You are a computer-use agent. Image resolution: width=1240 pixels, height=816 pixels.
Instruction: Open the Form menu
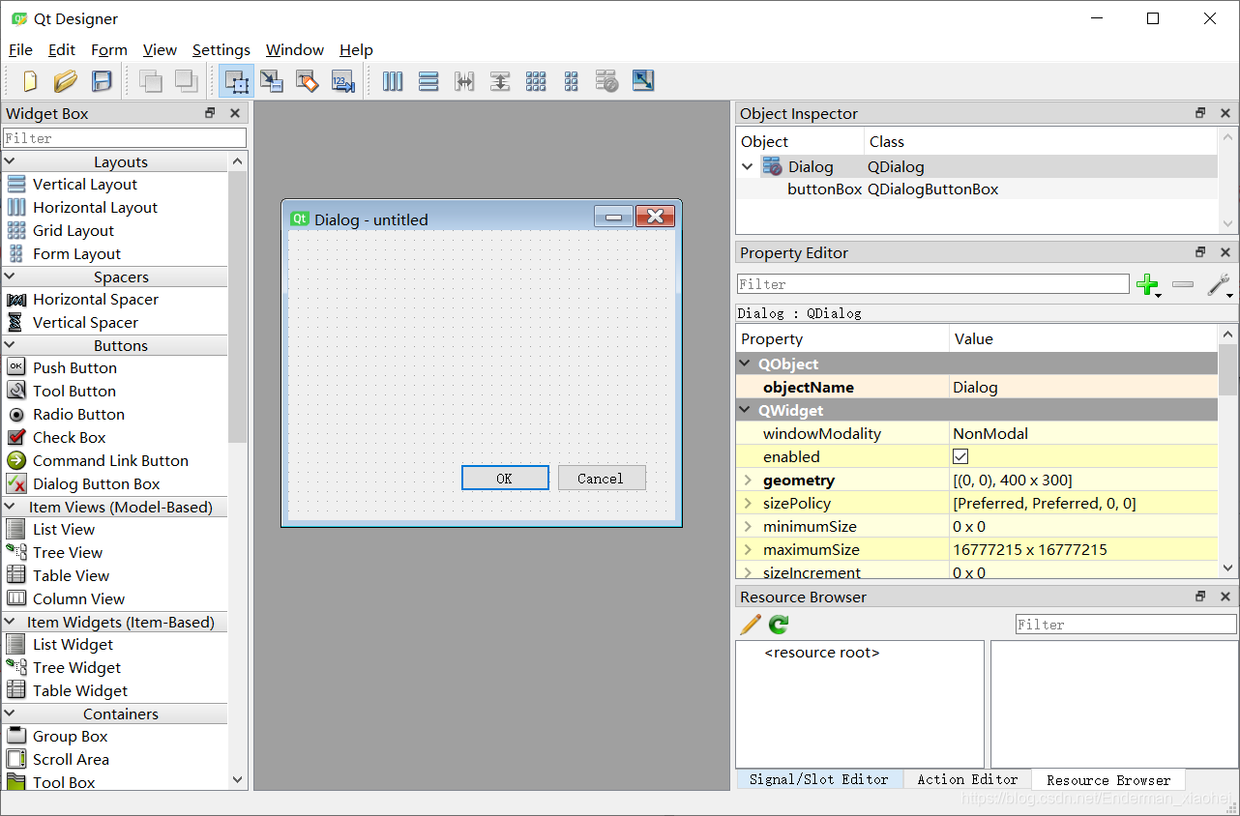point(109,49)
